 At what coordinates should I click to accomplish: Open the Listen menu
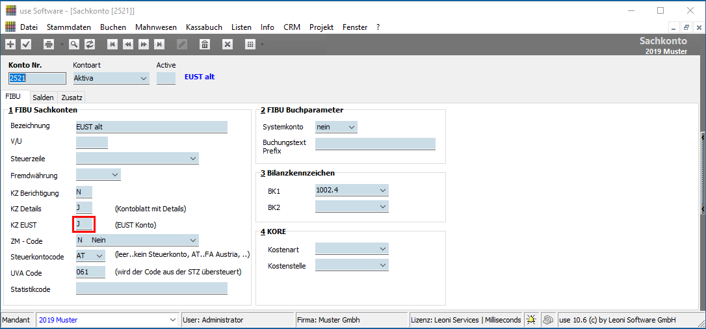pyautogui.click(x=241, y=27)
